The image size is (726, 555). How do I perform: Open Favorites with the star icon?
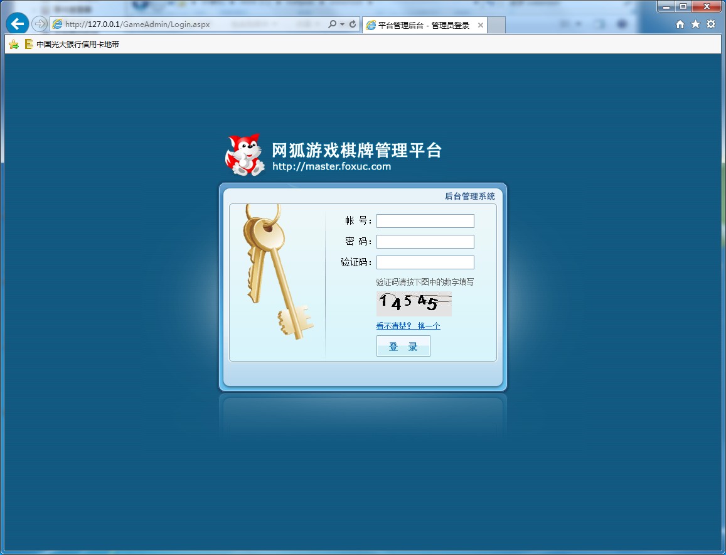click(x=695, y=24)
